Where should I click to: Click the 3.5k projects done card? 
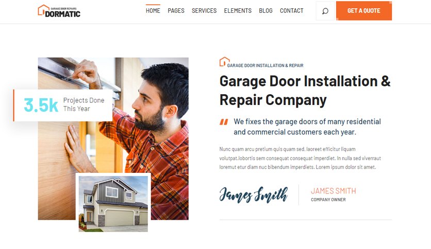[x=63, y=105]
